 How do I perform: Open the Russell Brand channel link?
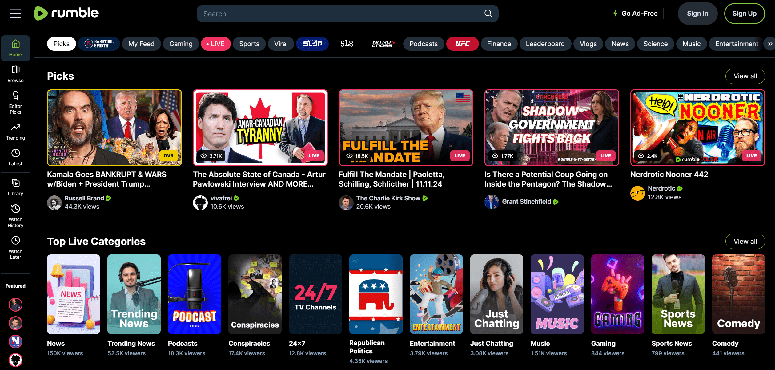(x=84, y=198)
